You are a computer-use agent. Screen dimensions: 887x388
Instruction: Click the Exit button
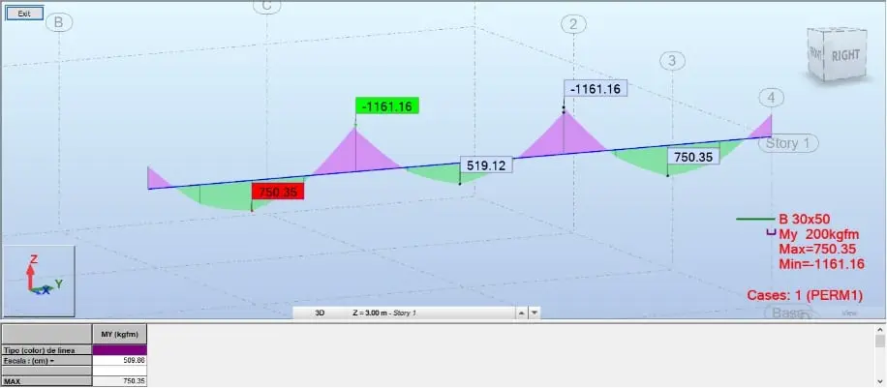(x=24, y=14)
